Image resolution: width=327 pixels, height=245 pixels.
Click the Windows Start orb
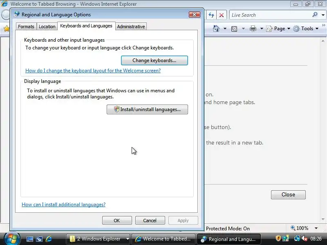click(12, 239)
